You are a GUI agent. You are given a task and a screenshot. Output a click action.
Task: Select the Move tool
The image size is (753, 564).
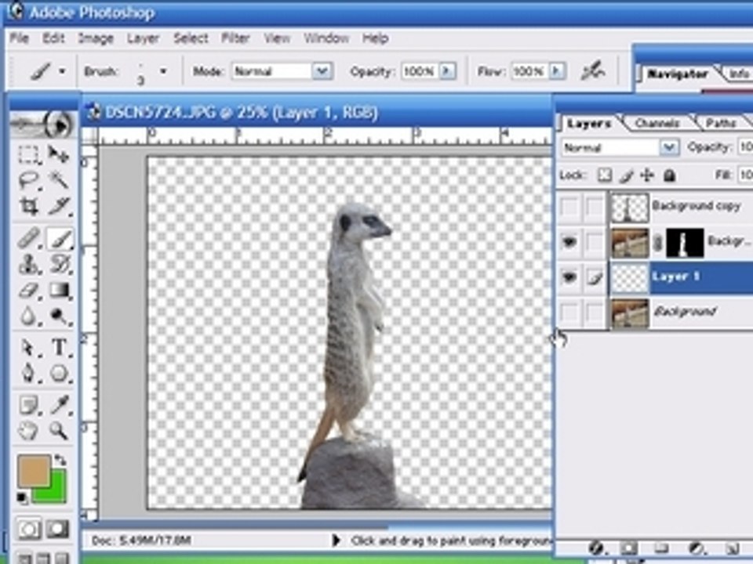[59, 155]
